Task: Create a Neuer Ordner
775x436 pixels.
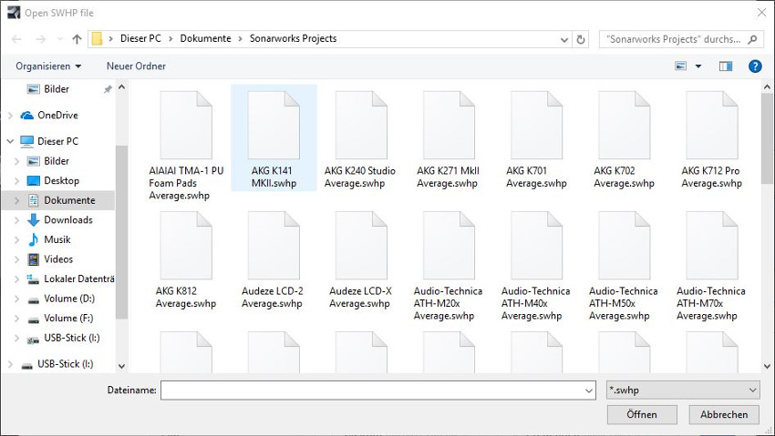Action: point(136,66)
